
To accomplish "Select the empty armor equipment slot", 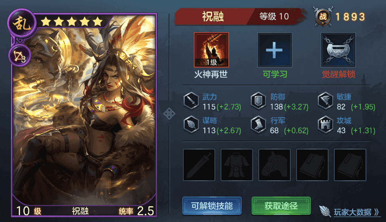I will point(237,165).
